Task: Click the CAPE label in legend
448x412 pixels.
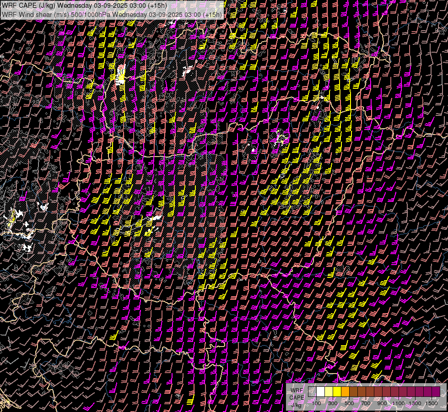Action: click(x=297, y=398)
